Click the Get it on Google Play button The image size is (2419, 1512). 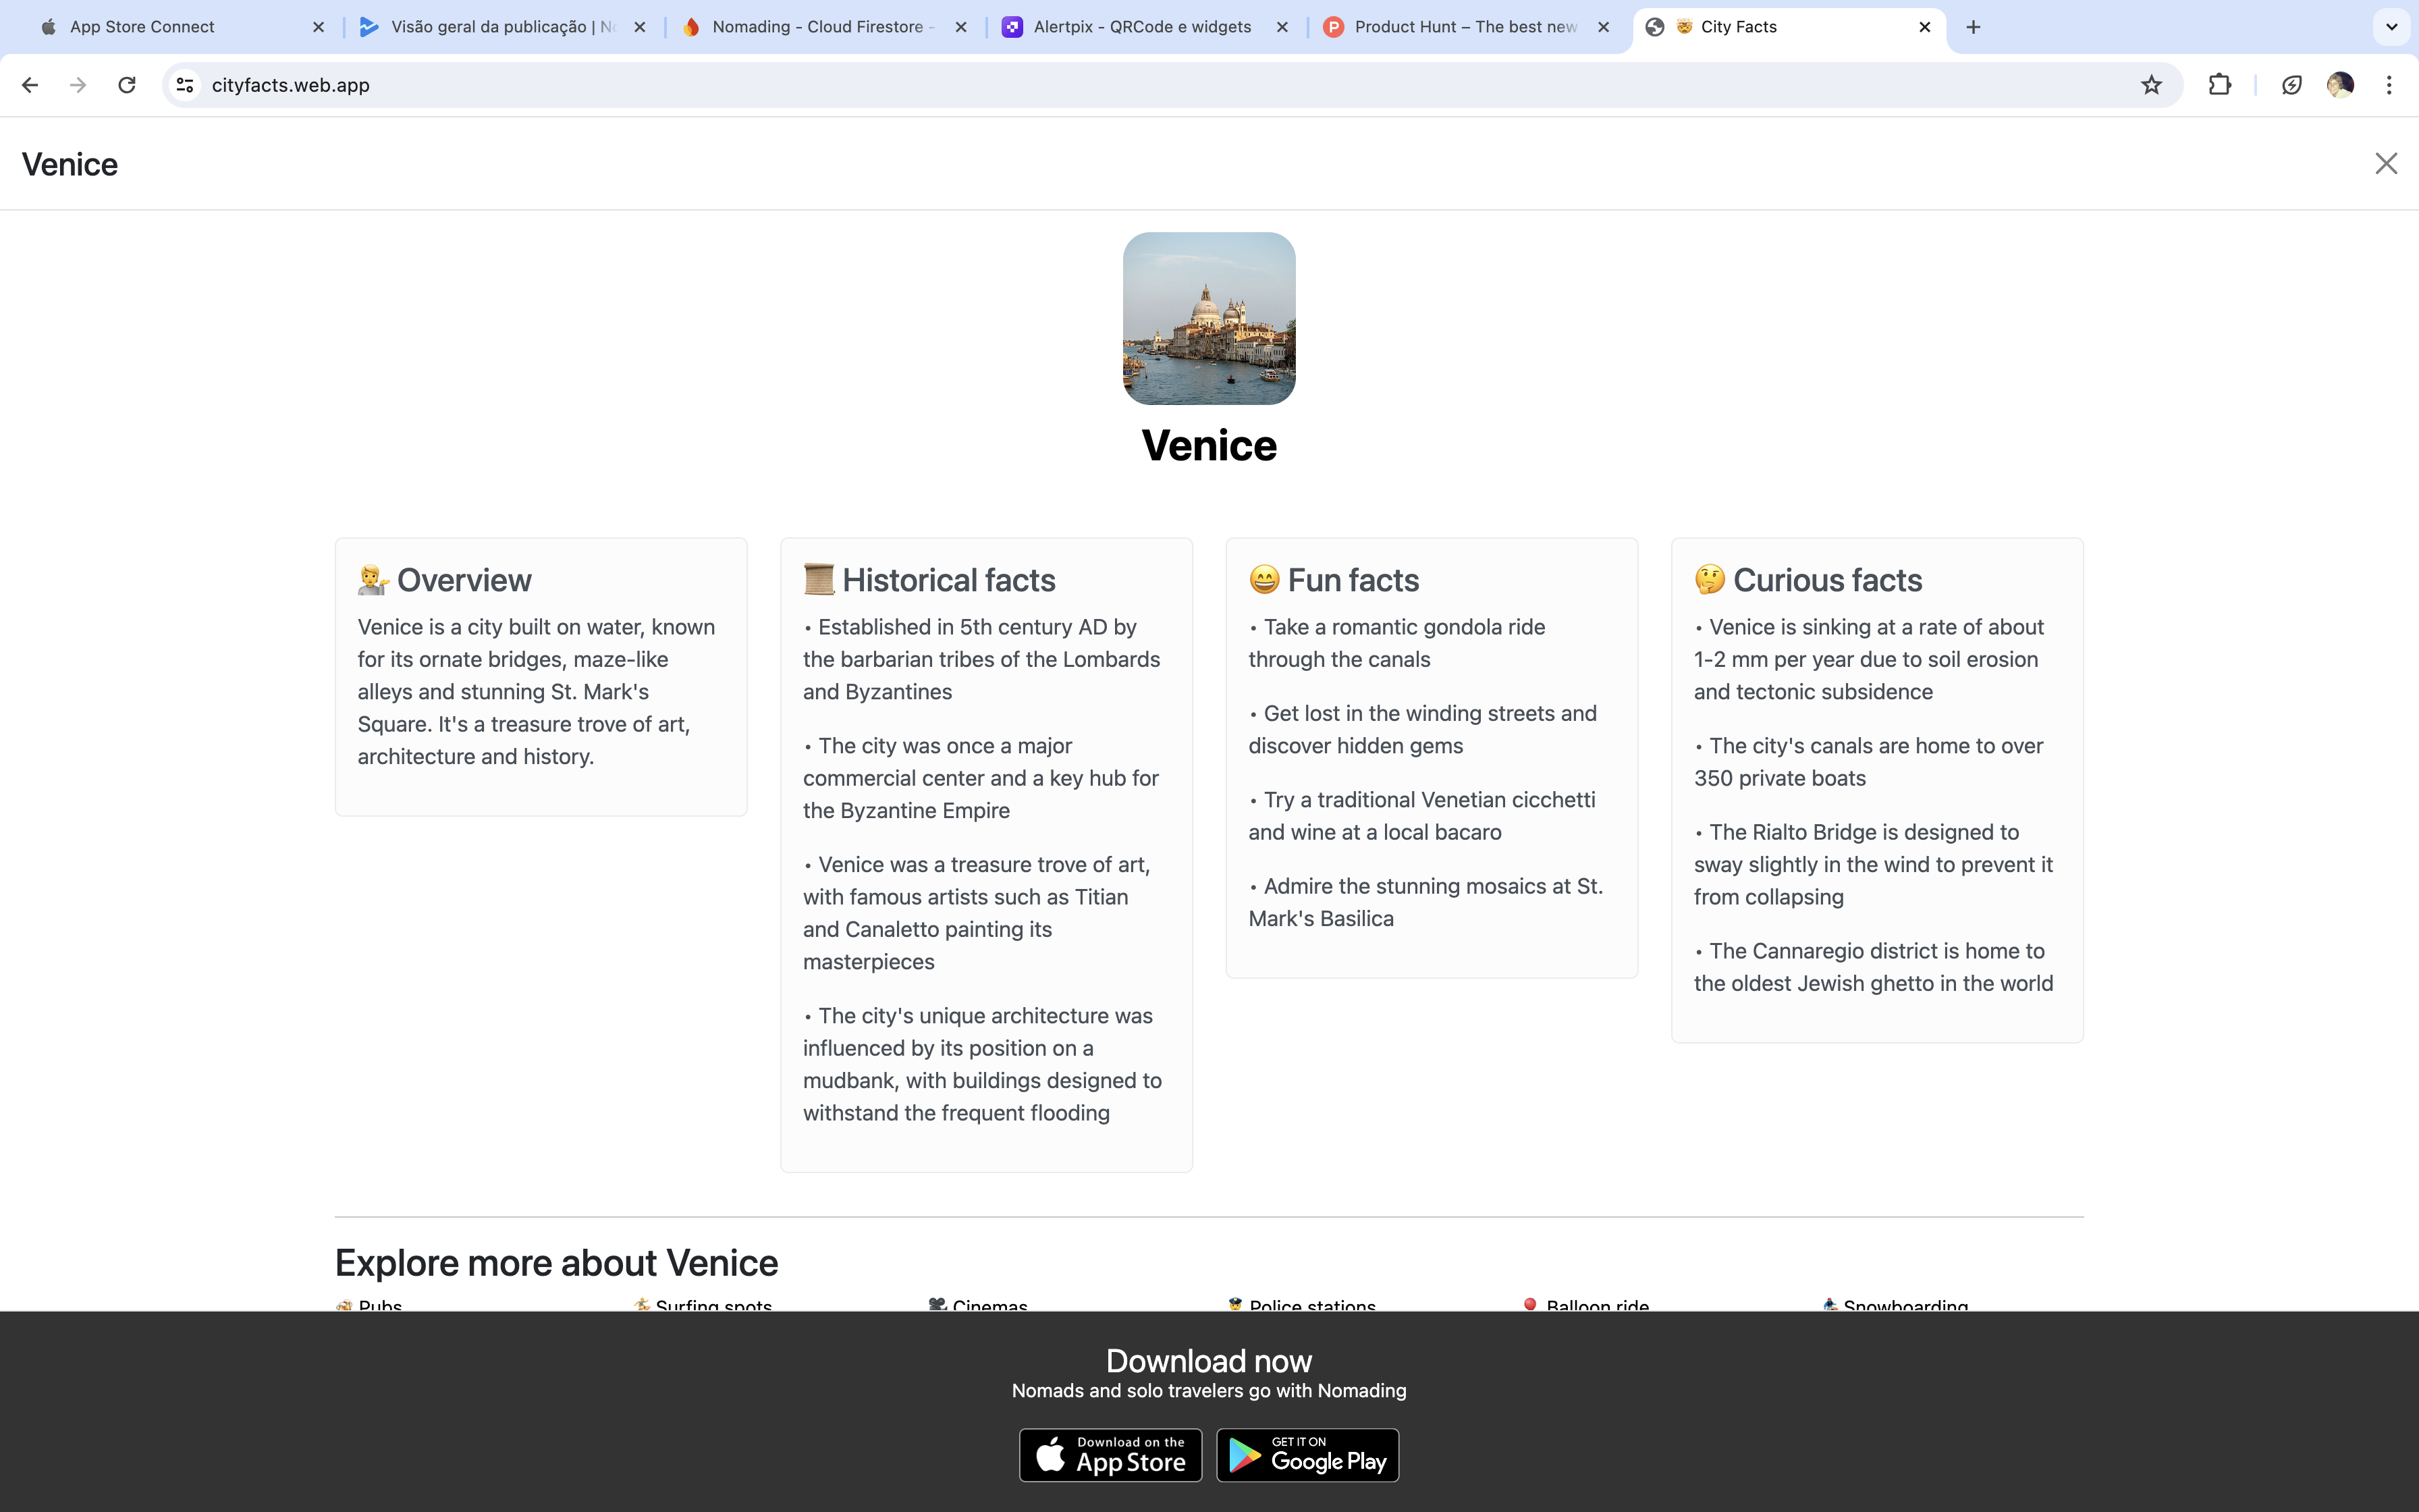(1307, 1455)
